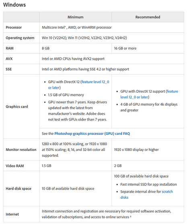187x224 pixels.
Task: Click the Graphics card row label
Action: pyautogui.click(x=17, y=106)
